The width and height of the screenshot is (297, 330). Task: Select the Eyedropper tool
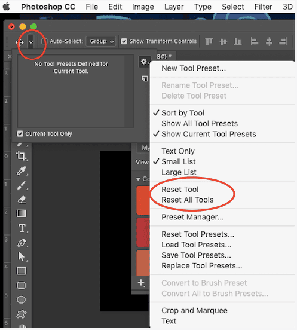[22, 171]
